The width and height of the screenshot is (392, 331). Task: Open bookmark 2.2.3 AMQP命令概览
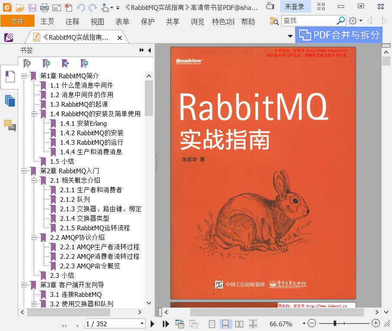(x=90, y=266)
